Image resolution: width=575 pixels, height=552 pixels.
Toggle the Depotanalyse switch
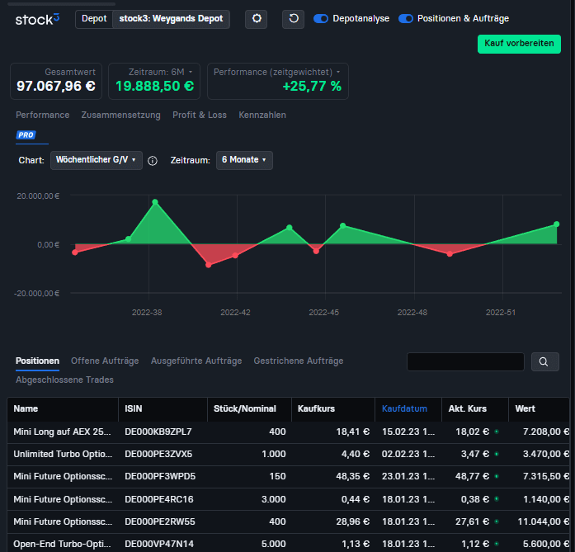tap(321, 19)
